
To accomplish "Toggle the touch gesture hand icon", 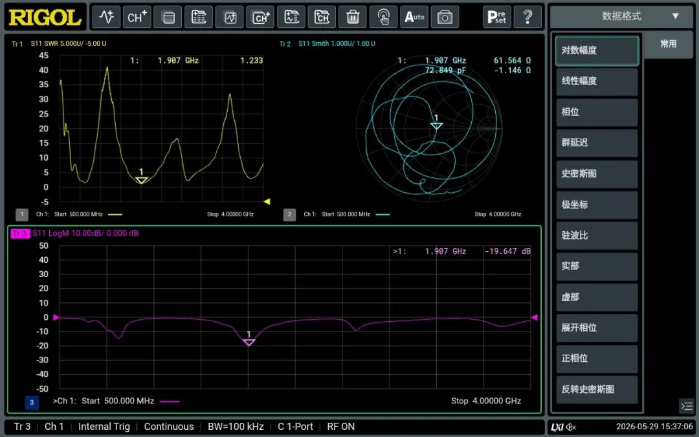I will pos(383,17).
